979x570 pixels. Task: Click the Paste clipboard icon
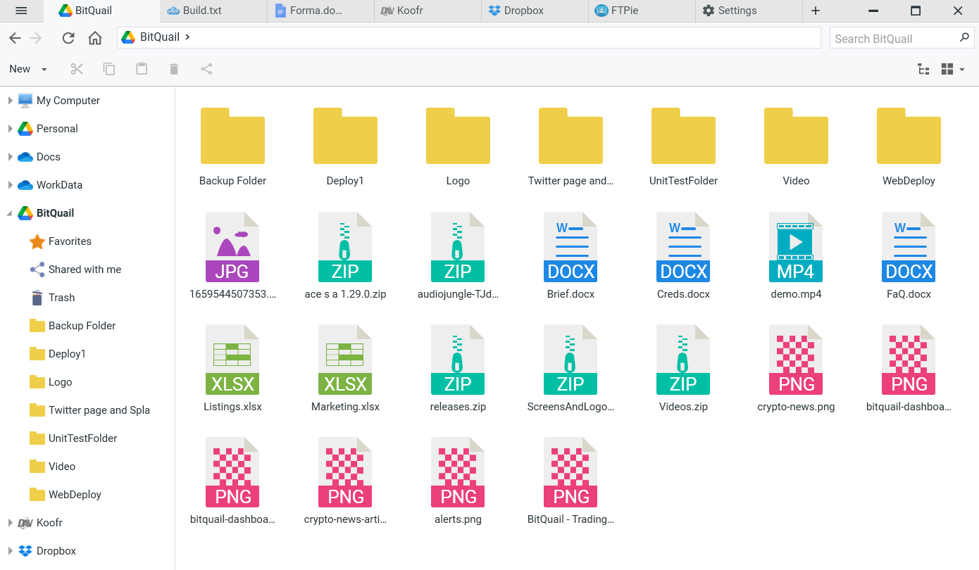click(142, 69)
